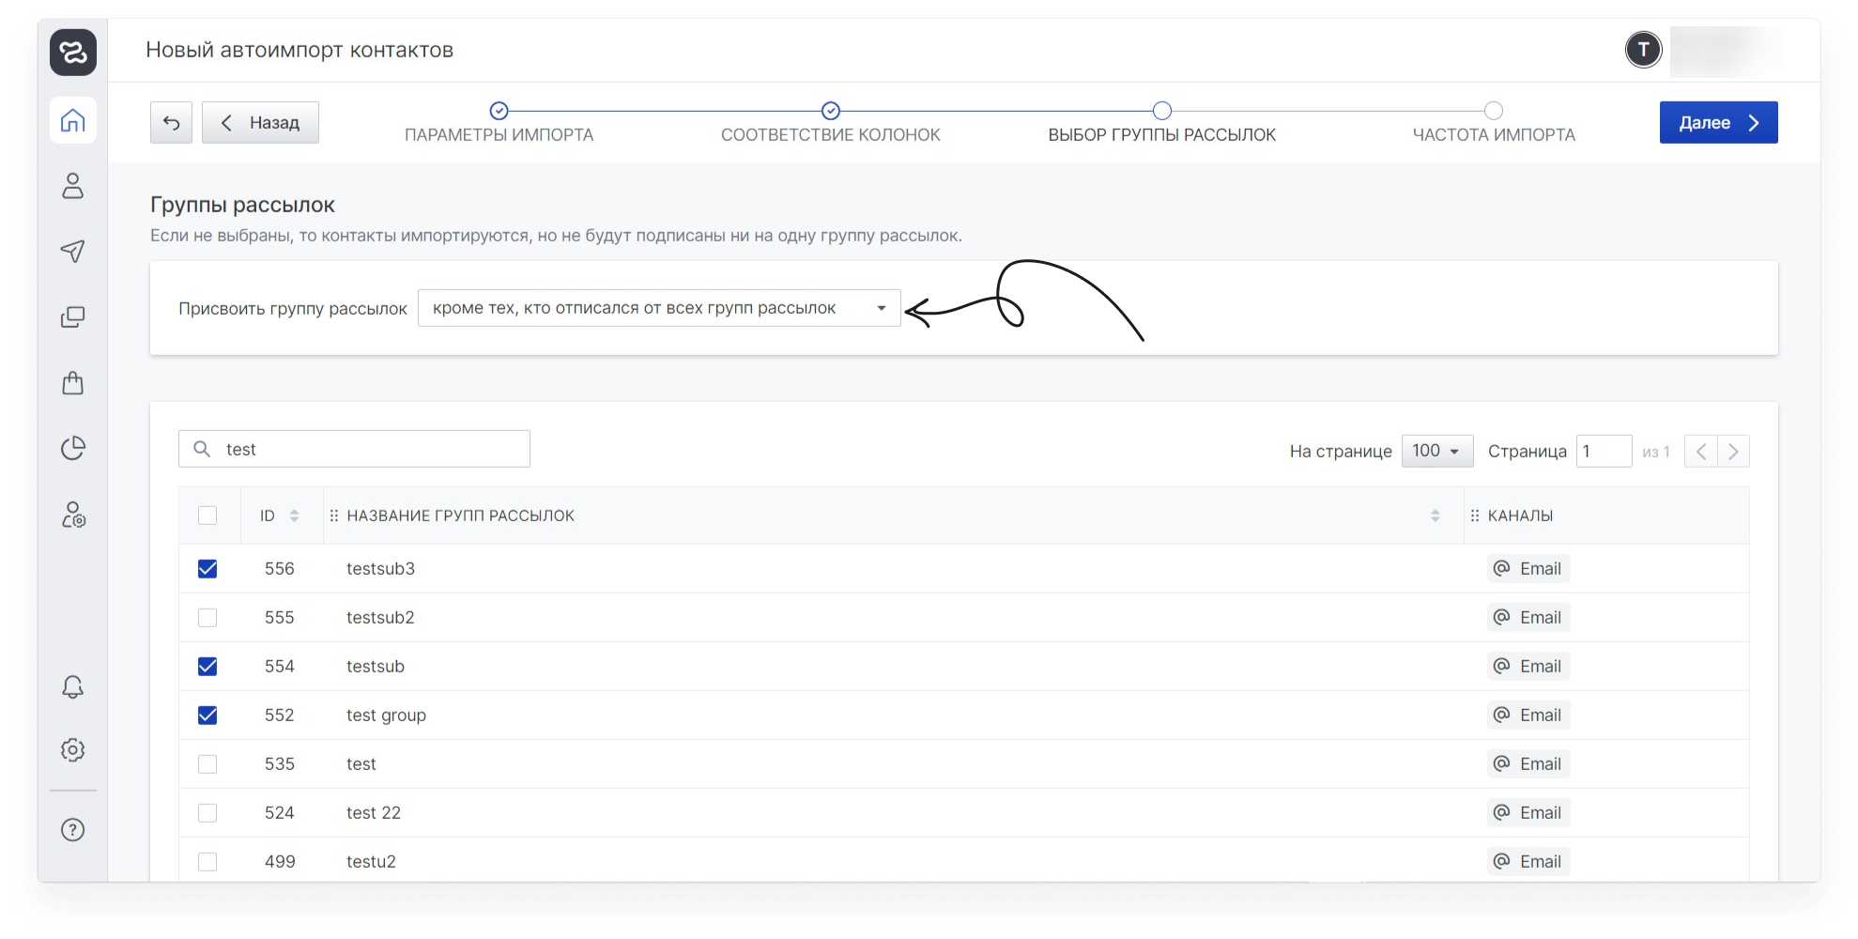Uncheck the test group row checkbox

coord(207,716)
